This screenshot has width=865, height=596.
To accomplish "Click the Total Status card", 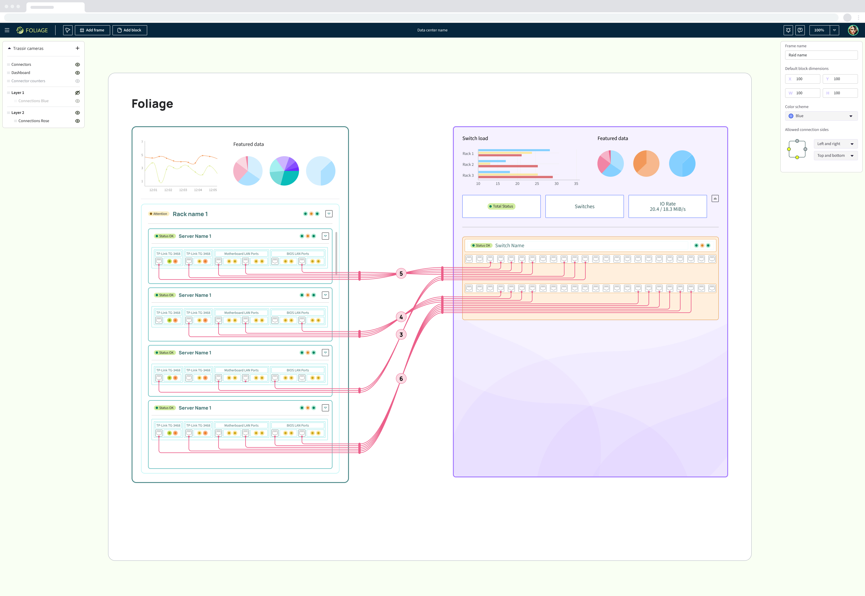I will [501, 206].
